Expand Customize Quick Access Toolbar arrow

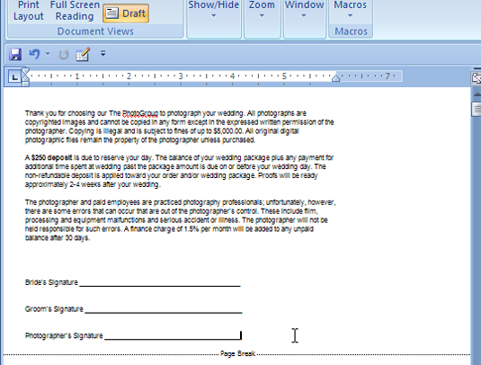click(x=103, y=53)
